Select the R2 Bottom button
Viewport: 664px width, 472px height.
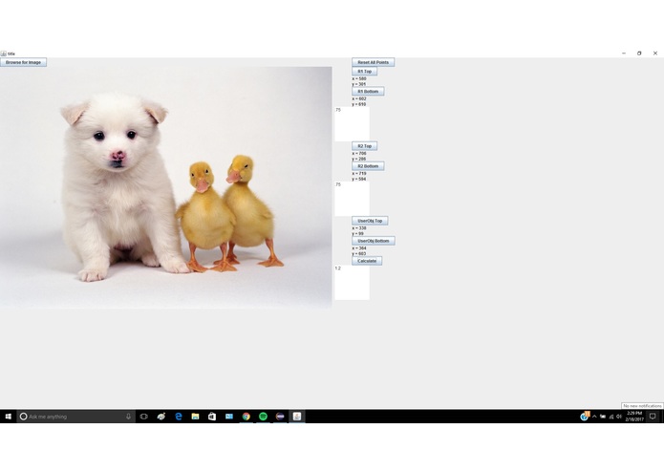(368, 166)
